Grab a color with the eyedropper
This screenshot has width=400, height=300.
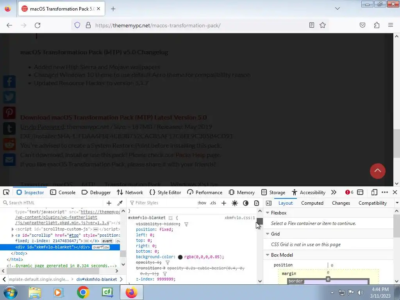coord(120,203)
